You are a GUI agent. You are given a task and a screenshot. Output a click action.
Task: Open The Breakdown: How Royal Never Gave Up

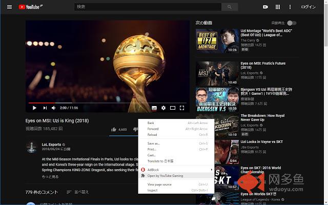[x=262, y=117]
